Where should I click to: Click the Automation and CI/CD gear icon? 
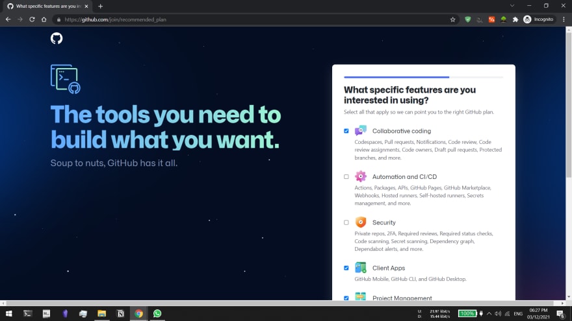tap(360, 176)
